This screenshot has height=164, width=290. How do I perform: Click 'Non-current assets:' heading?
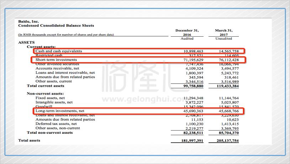pyautogui.click(x=45, y=94)
